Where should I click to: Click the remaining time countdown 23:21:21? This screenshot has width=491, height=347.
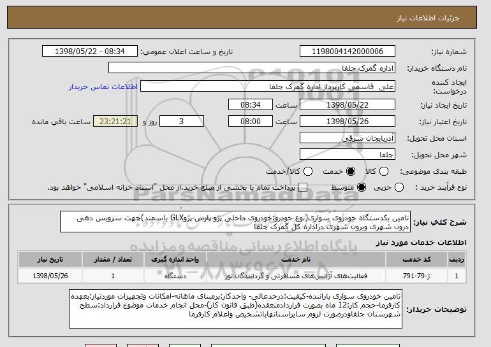point(115,122)
